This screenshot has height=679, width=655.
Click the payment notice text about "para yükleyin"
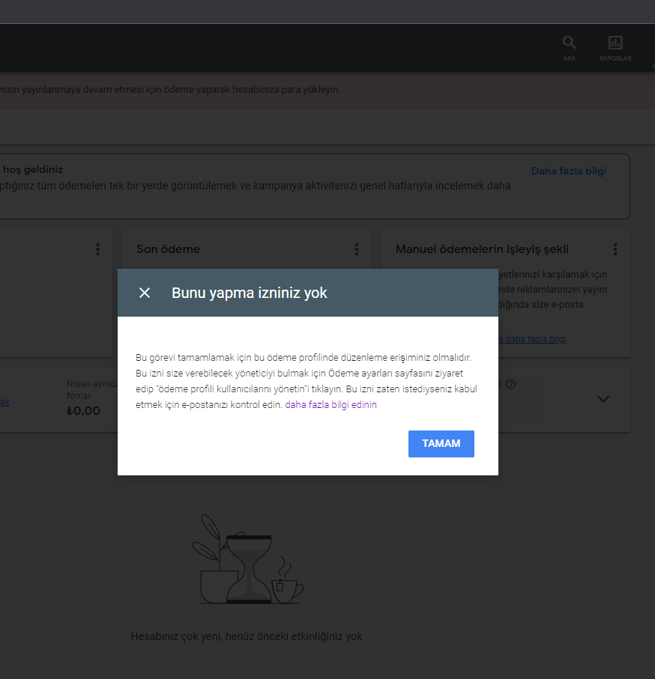click(x=170, y=90)
